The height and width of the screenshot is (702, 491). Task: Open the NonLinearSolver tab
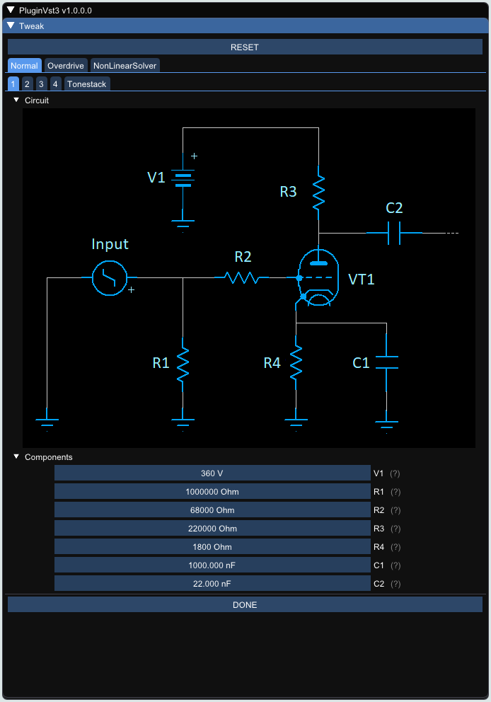125,65
